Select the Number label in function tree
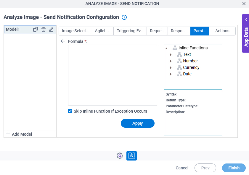Image resolution: width=249 pixels, height=175 pixels. tap(190, 61)
